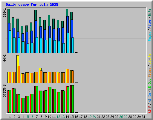Click the weekend day 5 label

coord(28,117)
